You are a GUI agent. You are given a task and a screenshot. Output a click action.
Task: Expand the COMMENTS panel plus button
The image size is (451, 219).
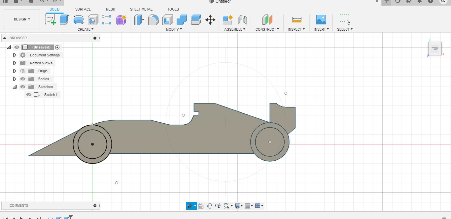[95, 205]
